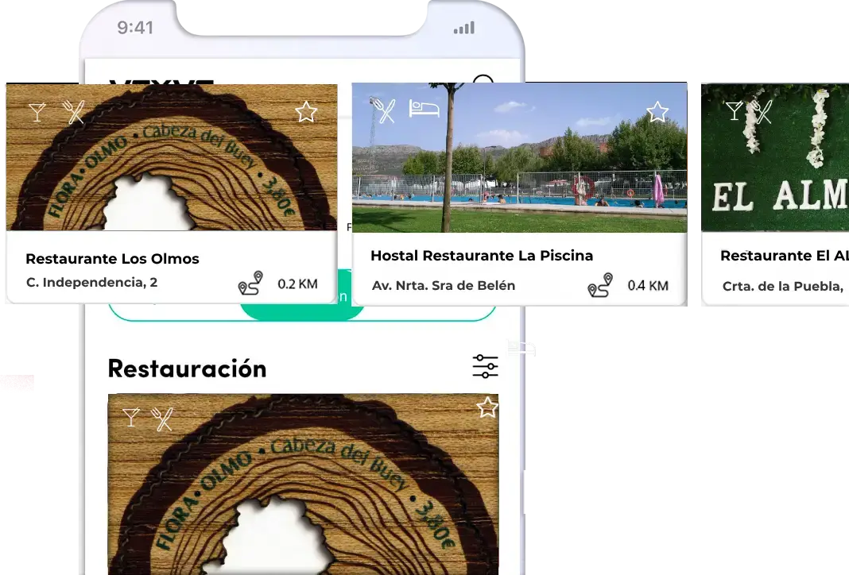Screen dimensions: 849x575
Task: Tap the 9:41 clock in status bar
Action: point(135,28)
